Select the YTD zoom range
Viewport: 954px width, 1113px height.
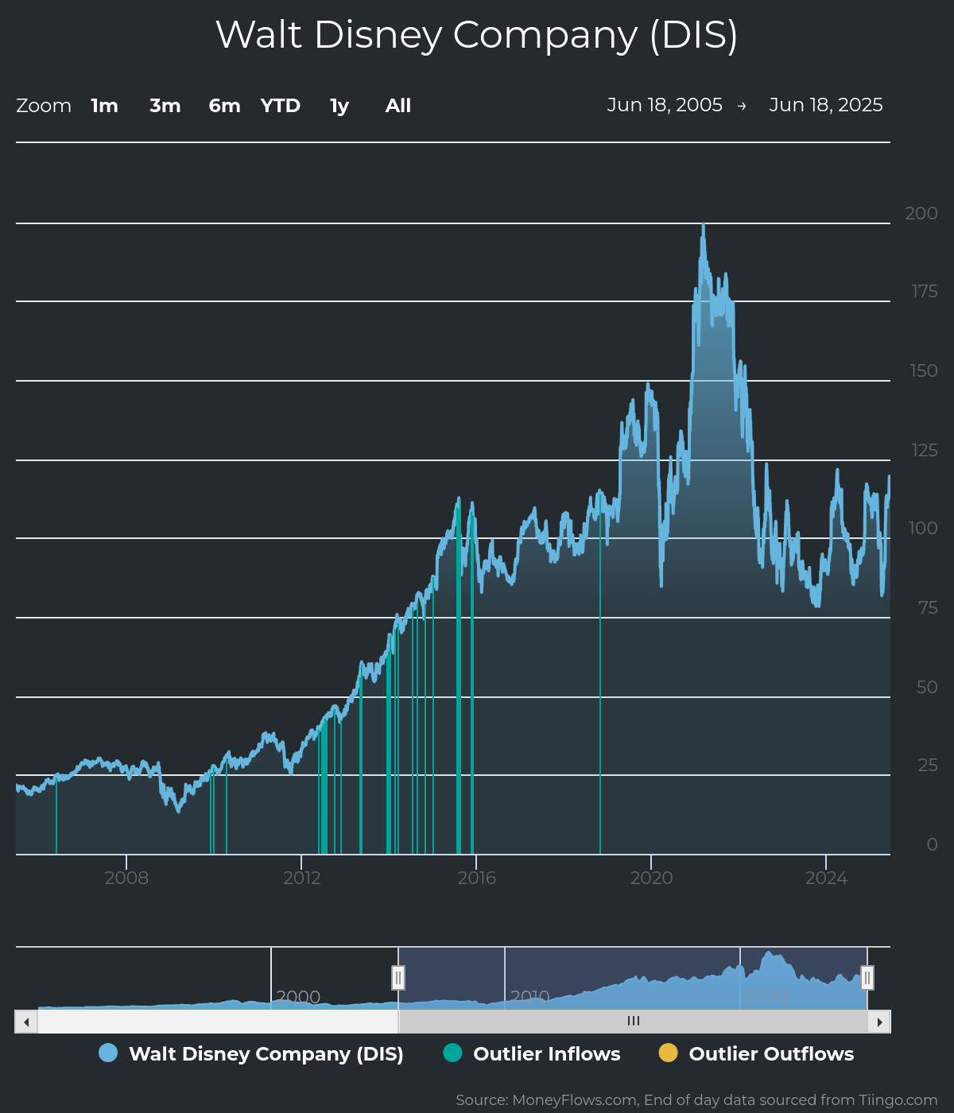coord(281,106)
